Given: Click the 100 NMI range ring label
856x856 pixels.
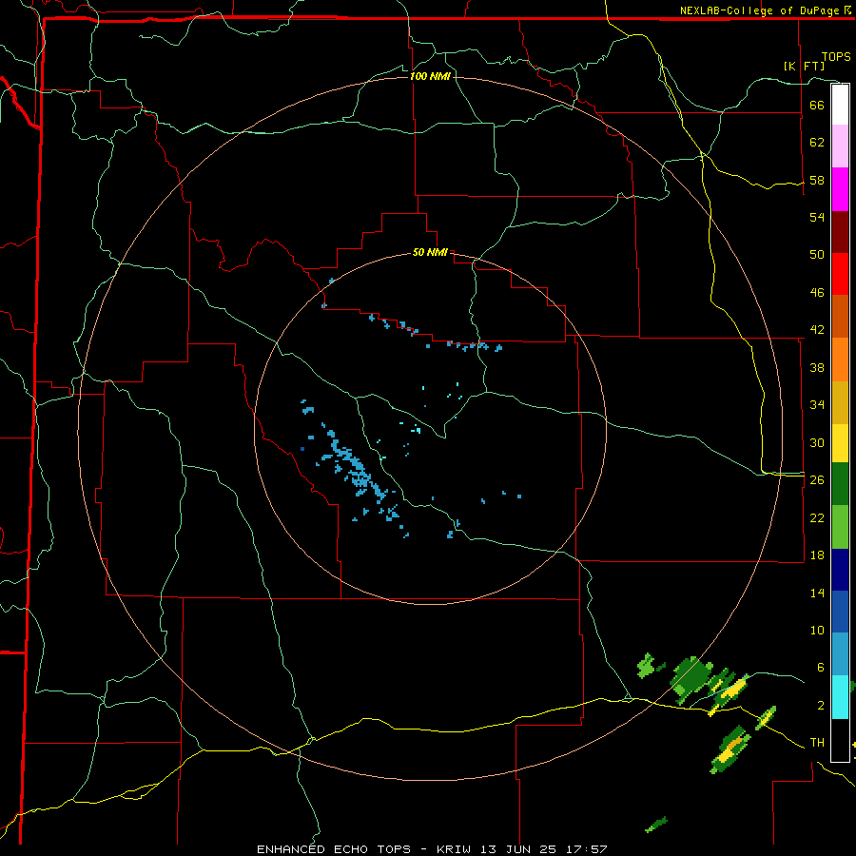Looking at the screenshot, I should (430, 76).
